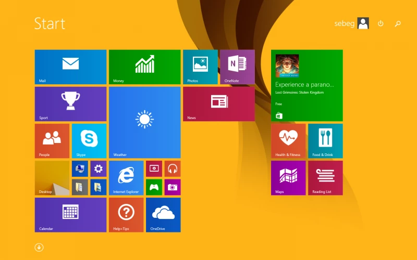Image resolution: width=417 pixels, height=260 pixels.
Task: Click the search magnifier button
Action: coord(398,23)
